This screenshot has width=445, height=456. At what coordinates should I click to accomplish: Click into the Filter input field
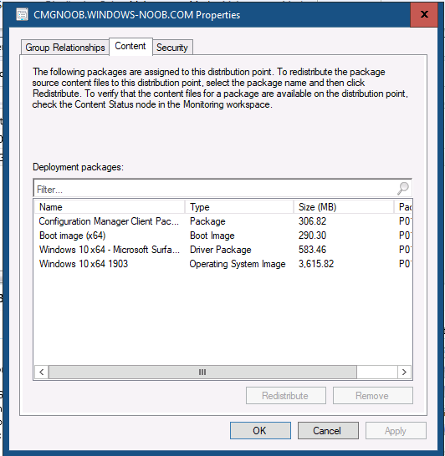click(222, 189)
